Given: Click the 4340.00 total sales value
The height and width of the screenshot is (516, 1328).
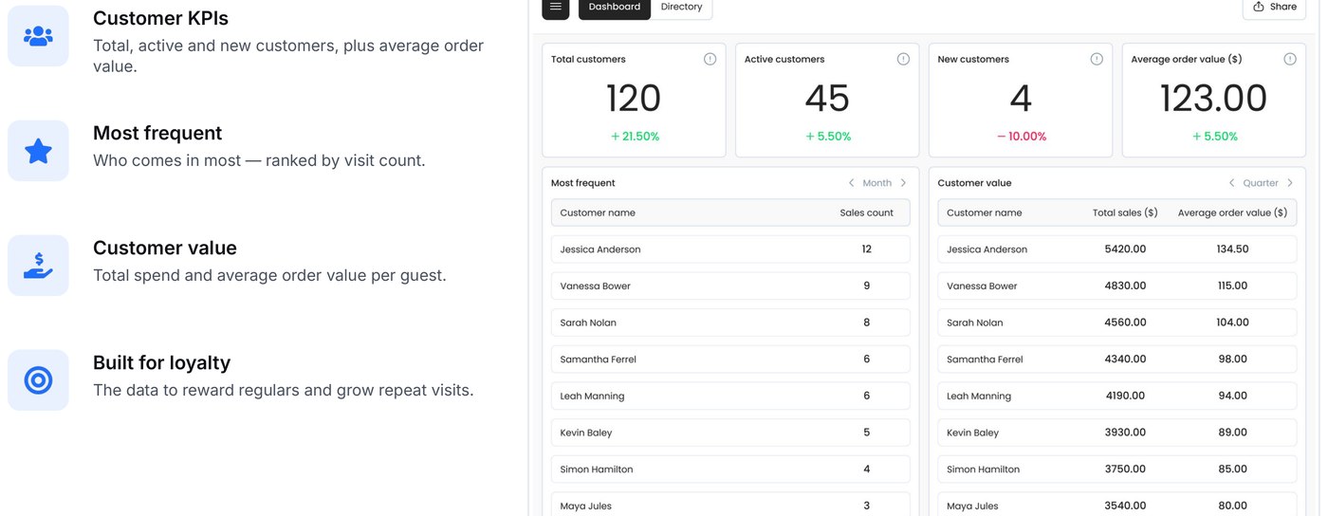Looking at the screenshot, I should (1125, 359).
